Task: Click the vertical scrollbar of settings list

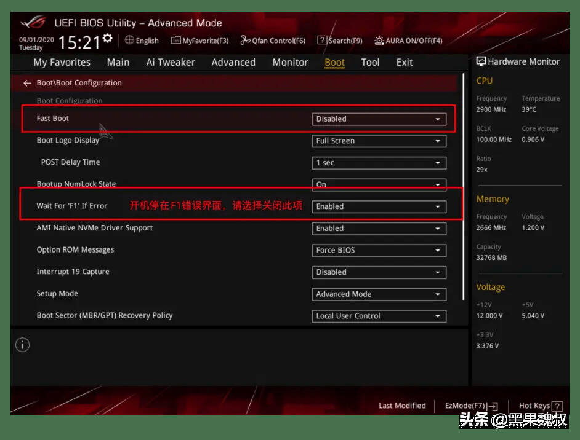Action: pyautogui.click(x=464, y=187)
